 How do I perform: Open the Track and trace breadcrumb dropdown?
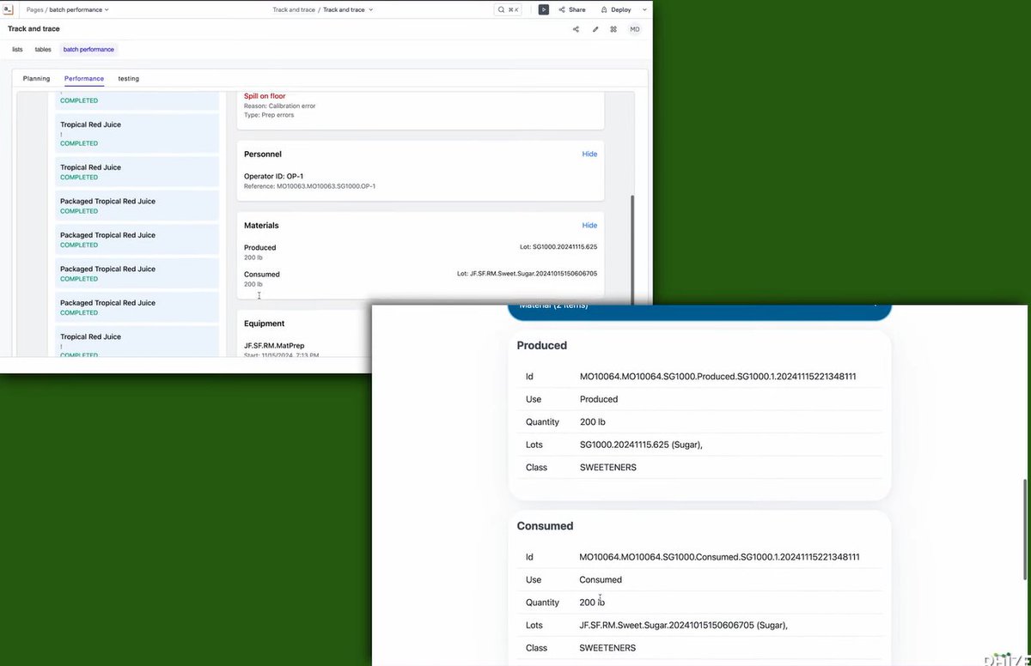[x=348, y=9]
